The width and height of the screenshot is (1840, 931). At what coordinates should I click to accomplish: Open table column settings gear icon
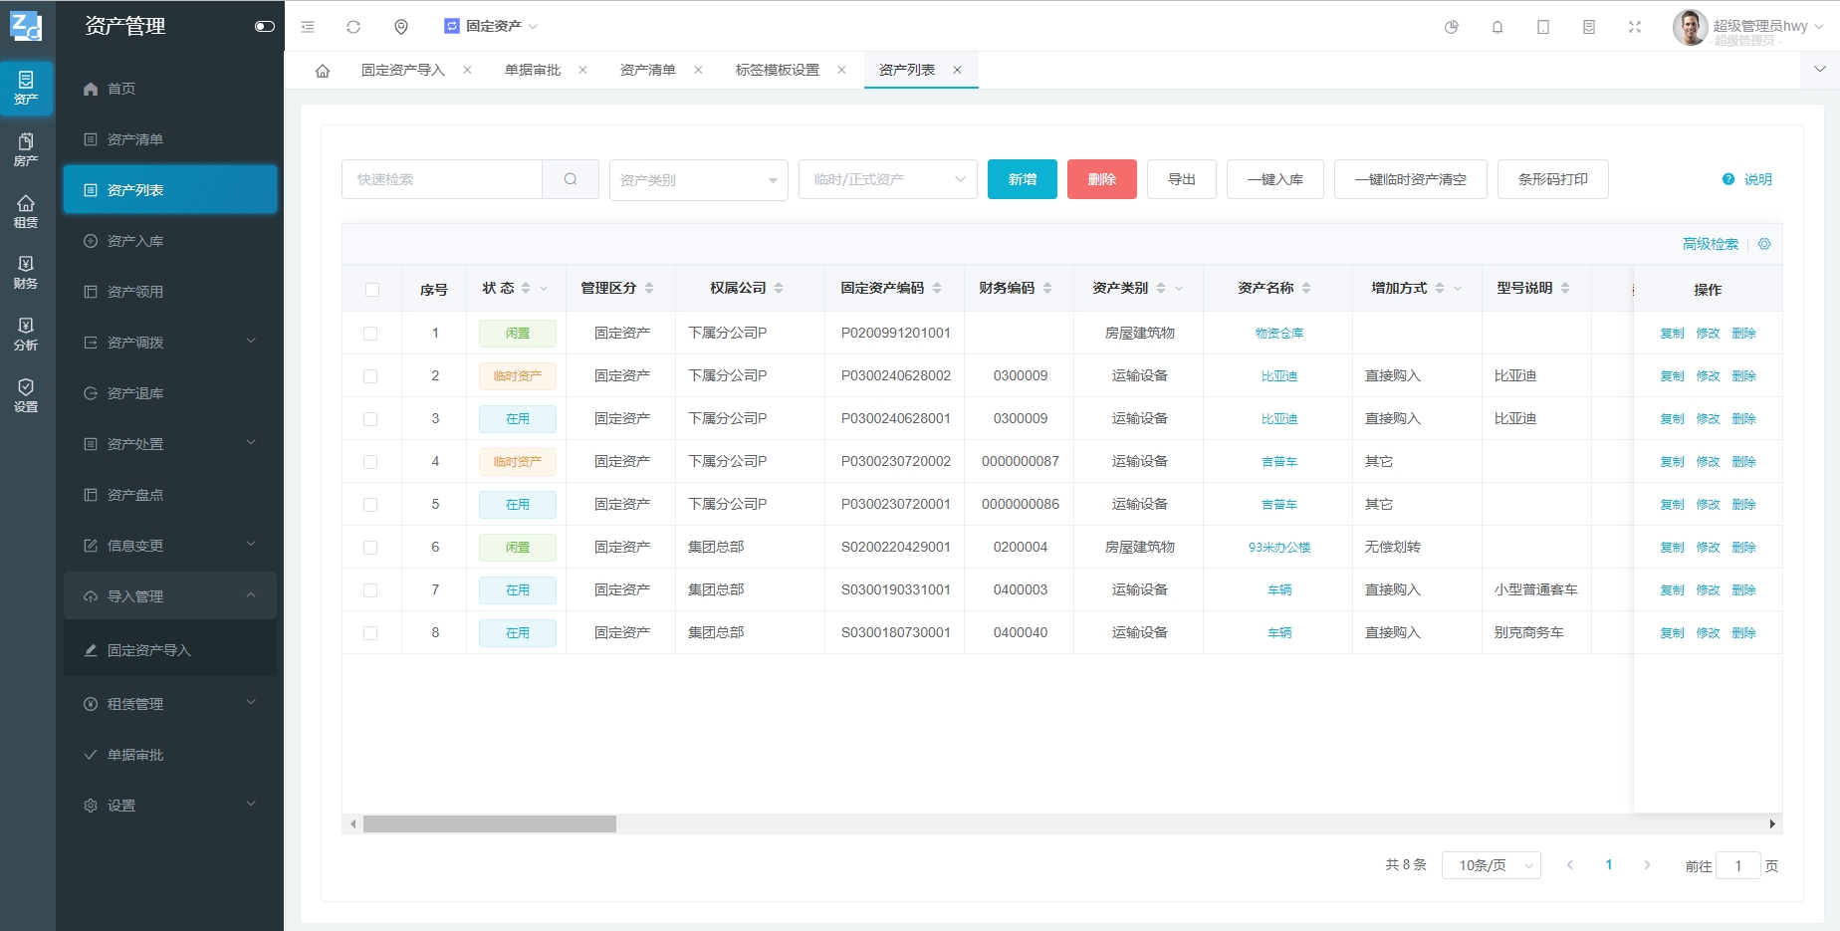click(x=1764, y=244)
